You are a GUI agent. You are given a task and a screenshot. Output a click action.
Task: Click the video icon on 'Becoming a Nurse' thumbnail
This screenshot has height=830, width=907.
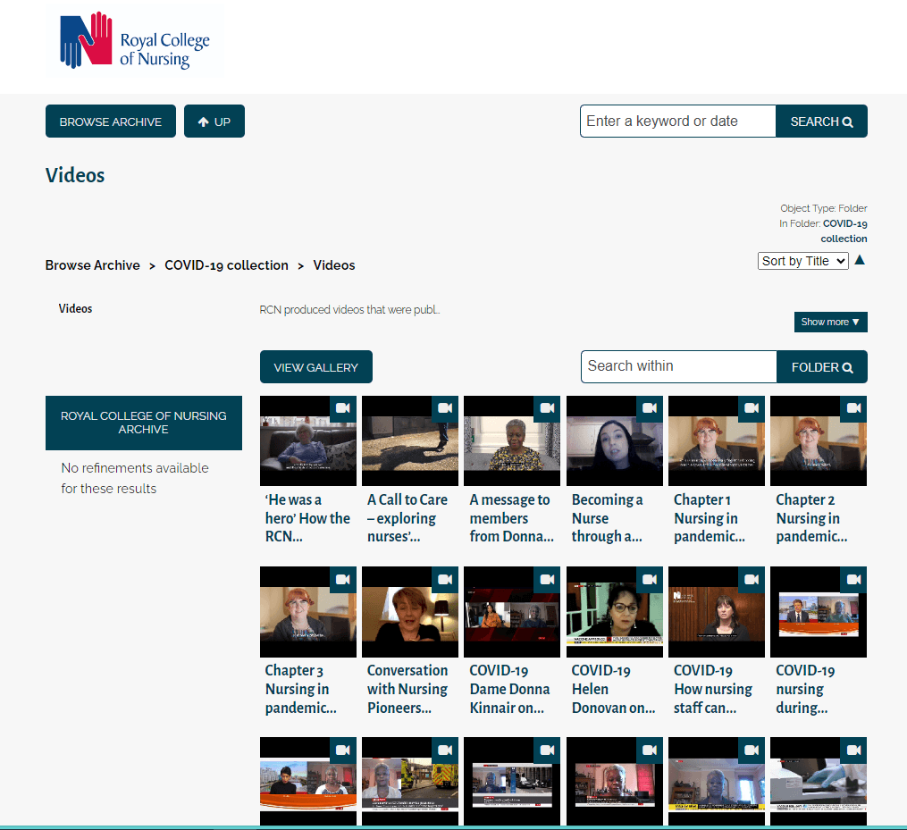coord(649,408)
